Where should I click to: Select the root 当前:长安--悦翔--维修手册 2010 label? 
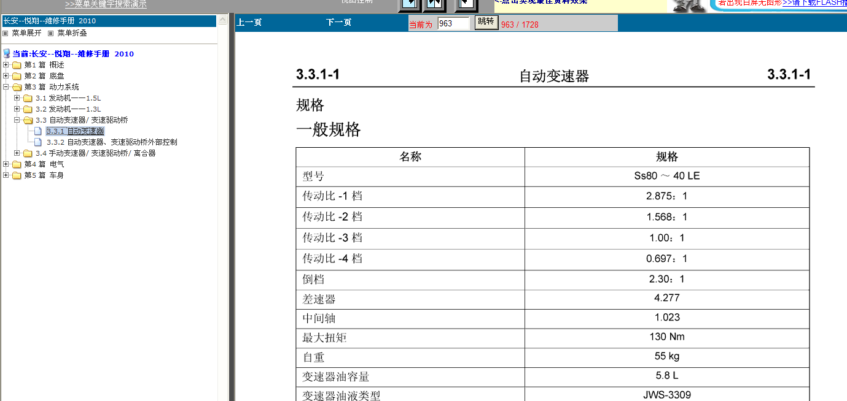pos(73,54)
